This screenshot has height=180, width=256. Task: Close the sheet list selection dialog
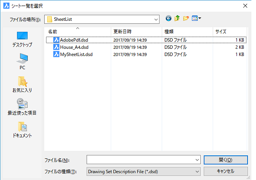pos(245,6)
